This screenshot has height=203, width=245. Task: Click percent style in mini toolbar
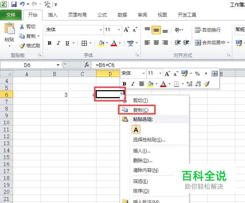pos(197,74)
